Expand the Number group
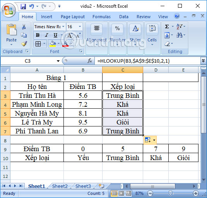Image resolution: width=207 pixels, height=198 pixels. click(118, 39)
